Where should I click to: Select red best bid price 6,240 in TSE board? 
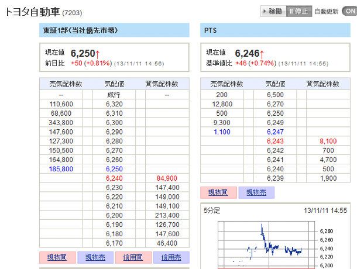(114, 178)
